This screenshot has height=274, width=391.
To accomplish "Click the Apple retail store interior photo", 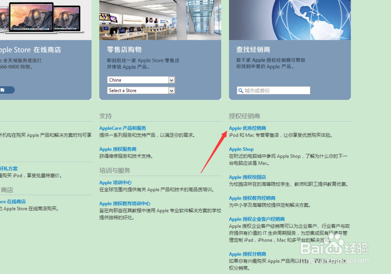I will [160, 20].
